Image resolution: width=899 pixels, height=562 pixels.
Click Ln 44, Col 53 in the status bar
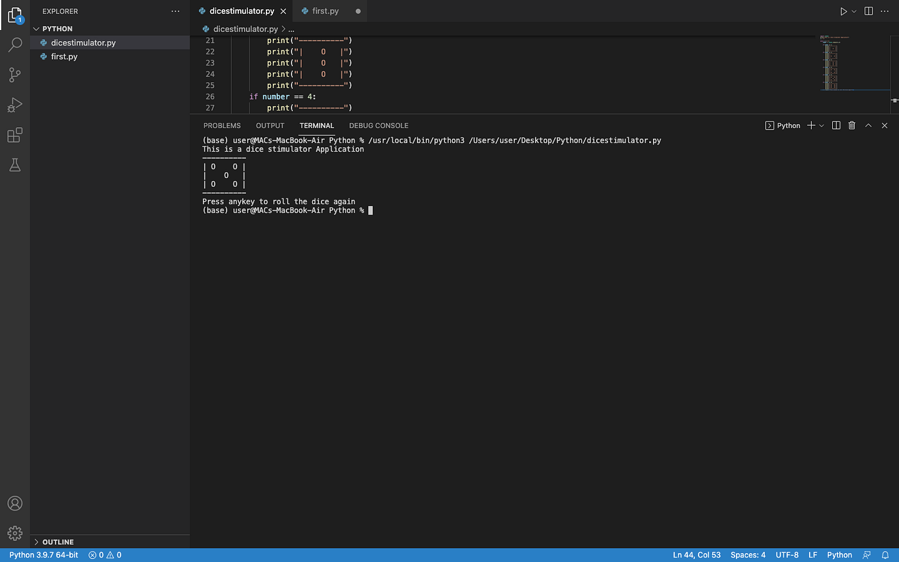(696, 554)
